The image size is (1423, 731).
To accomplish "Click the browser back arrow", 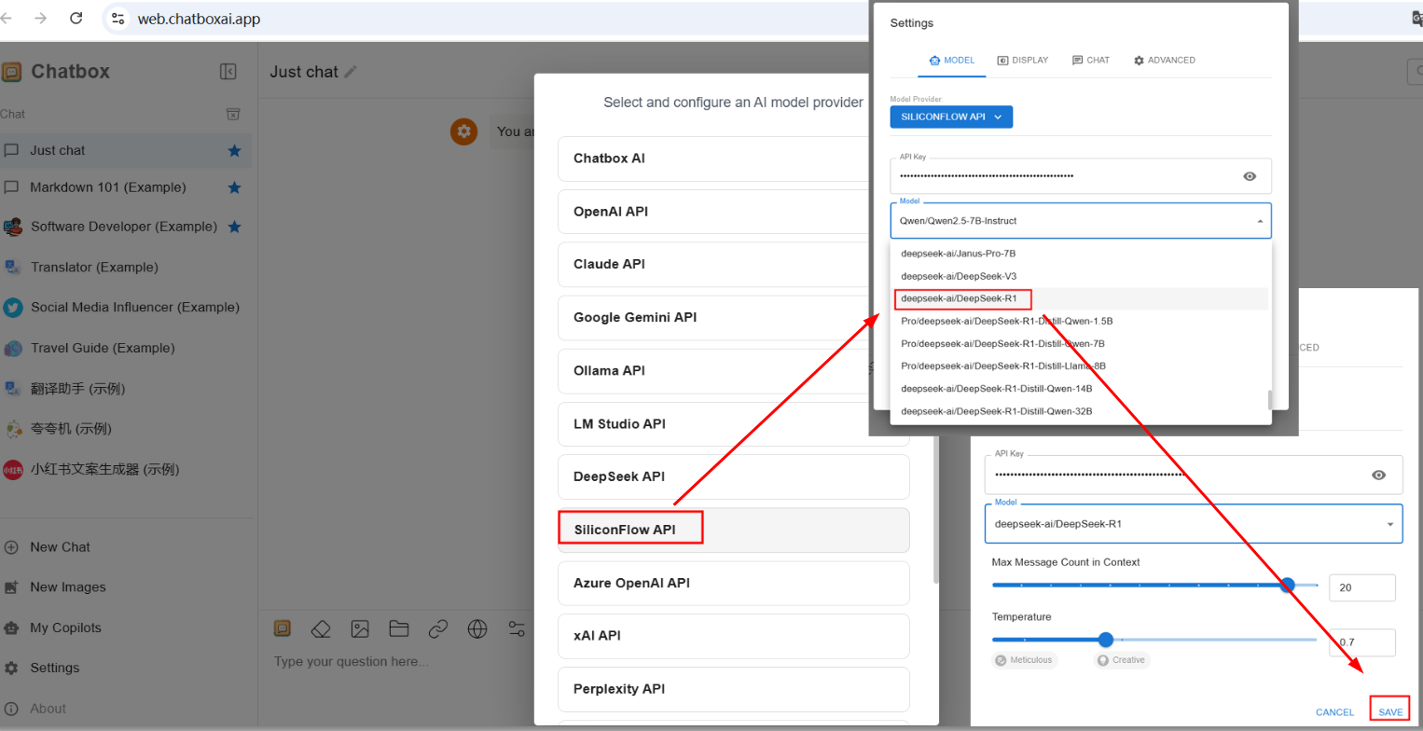I will coord(7,18).
